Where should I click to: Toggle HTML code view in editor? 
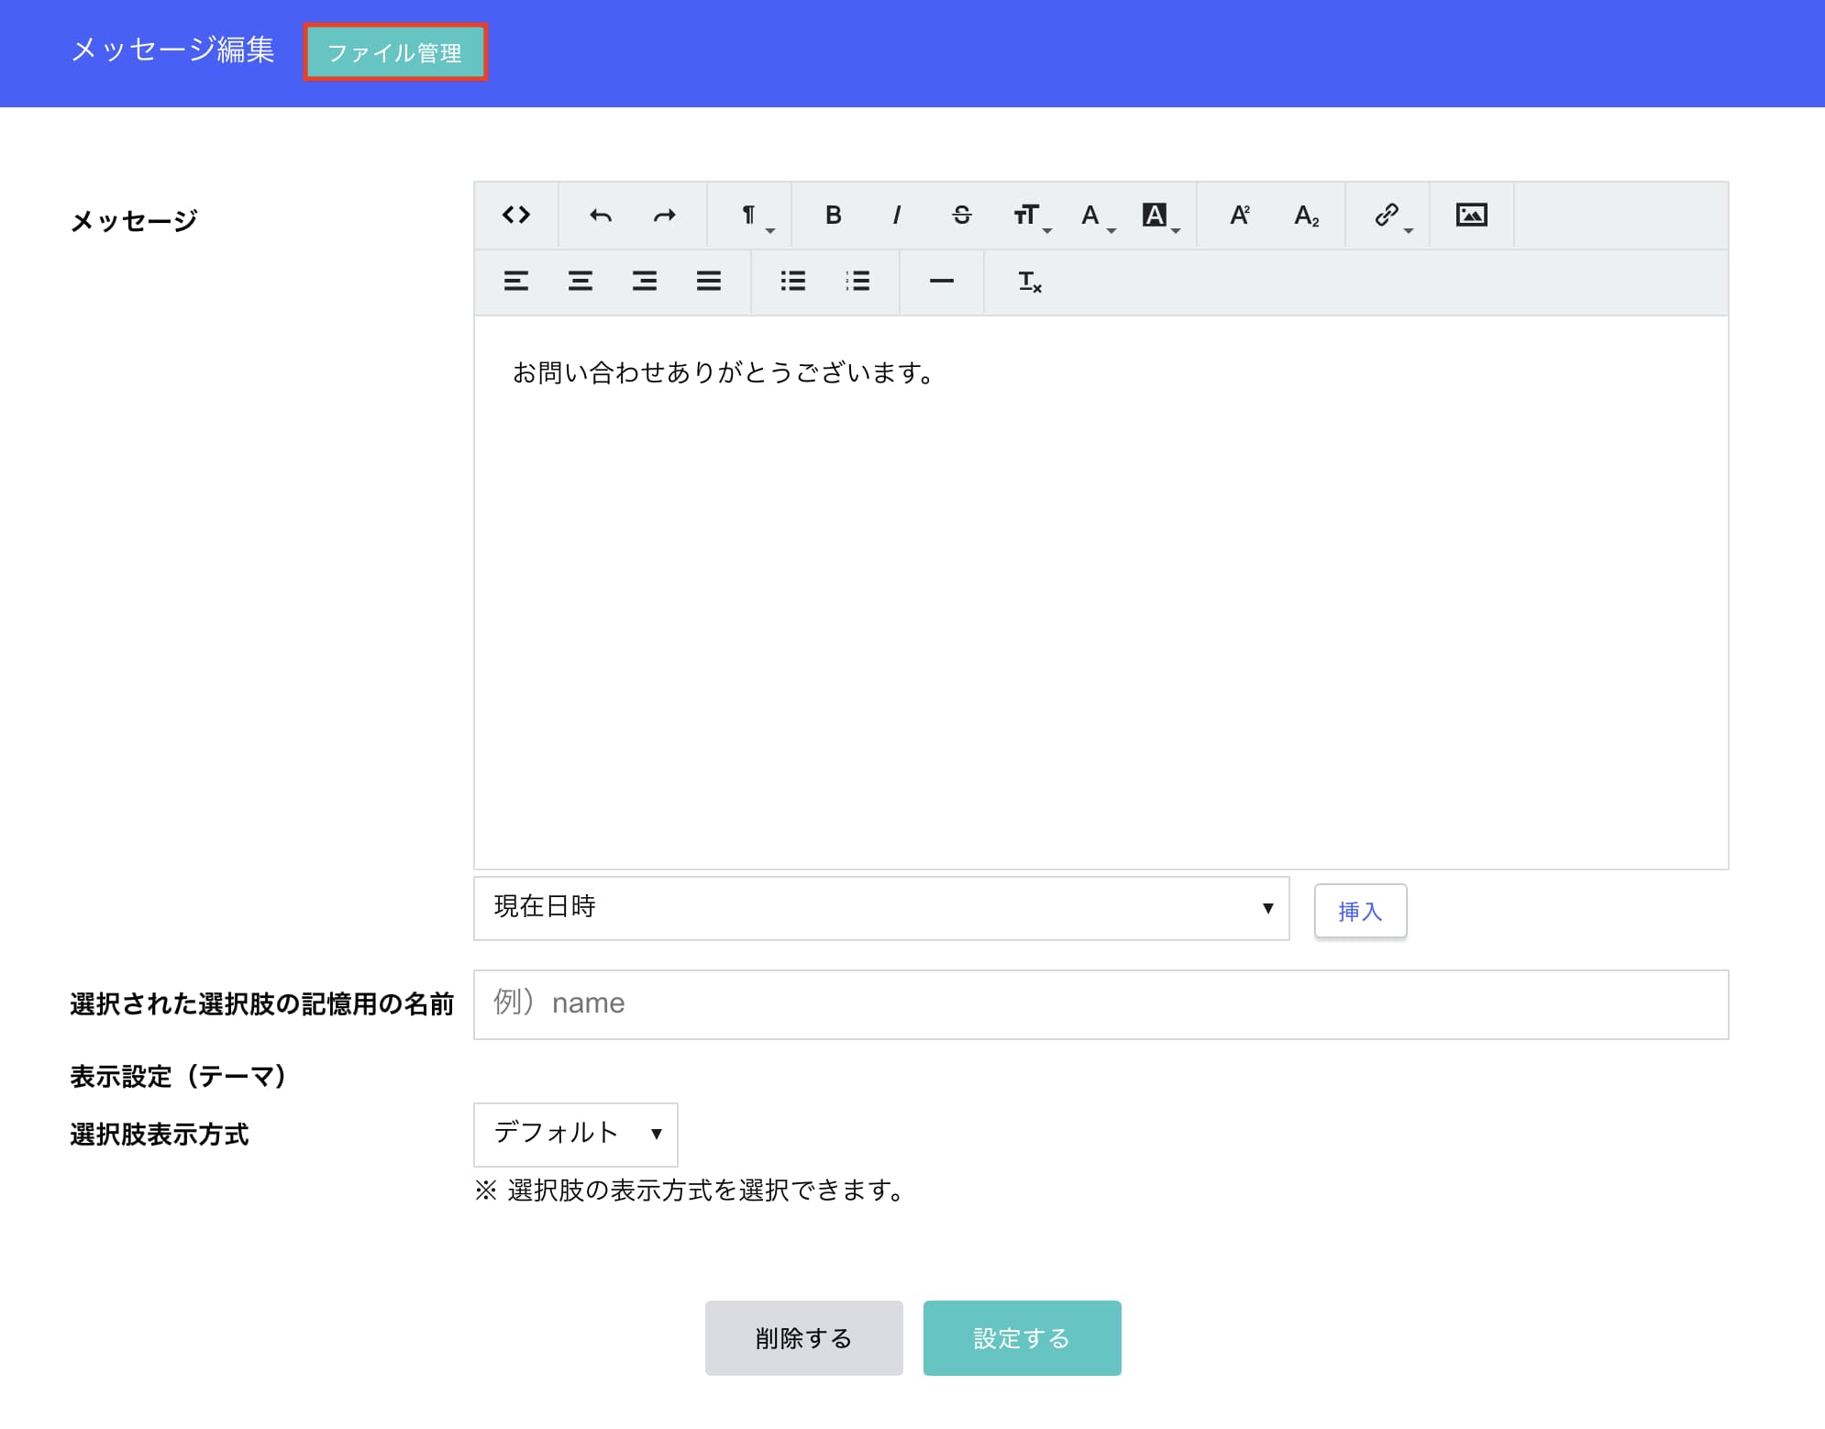tap(516, 216)
